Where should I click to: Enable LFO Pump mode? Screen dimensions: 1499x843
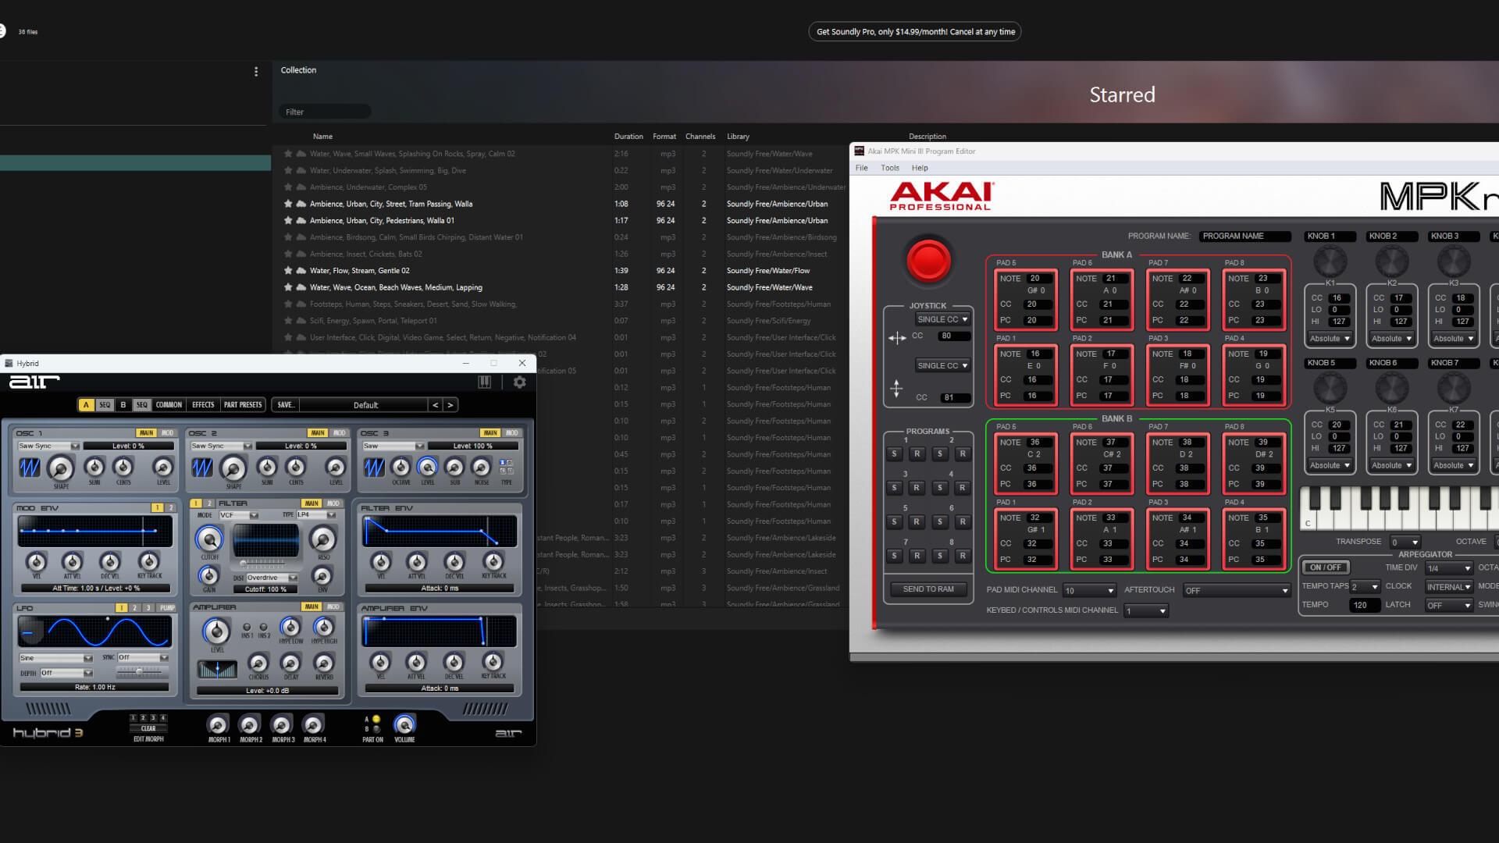[167, 608]
